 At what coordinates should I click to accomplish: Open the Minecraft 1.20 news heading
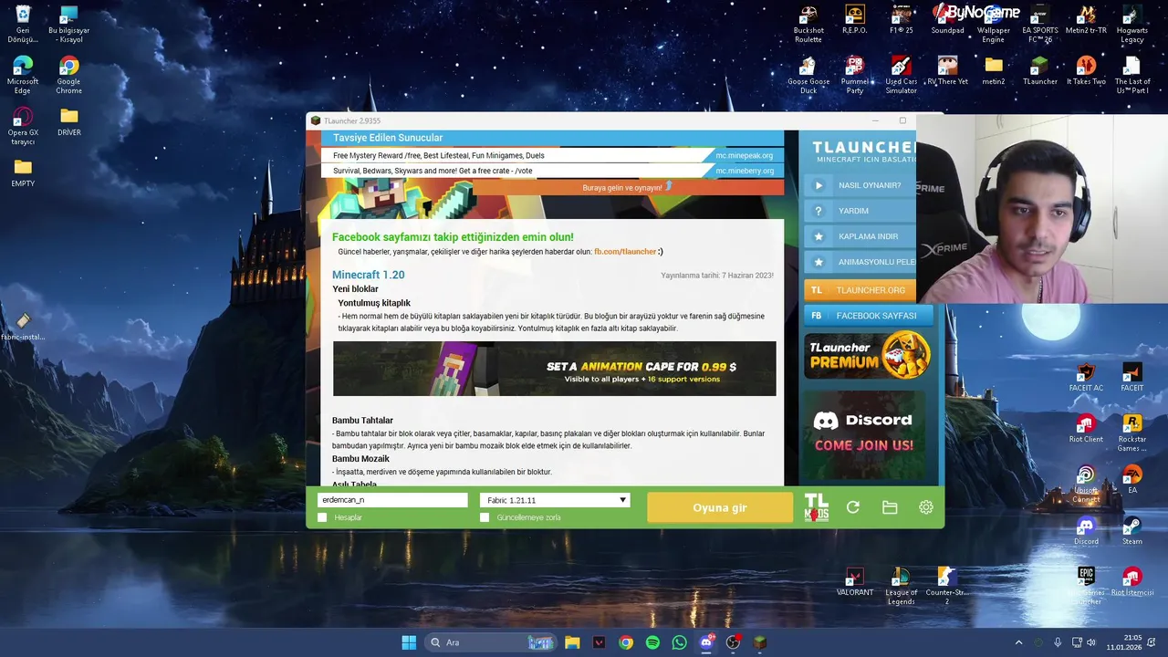tap(368, 275)
